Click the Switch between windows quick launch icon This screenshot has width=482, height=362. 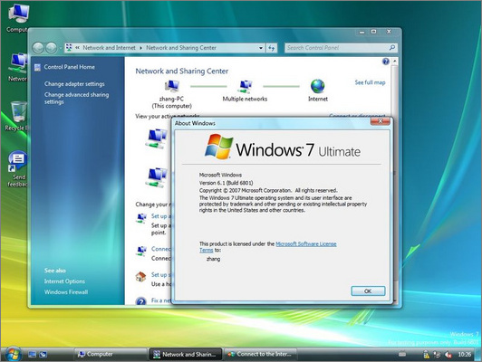click(x=43, y=355)
